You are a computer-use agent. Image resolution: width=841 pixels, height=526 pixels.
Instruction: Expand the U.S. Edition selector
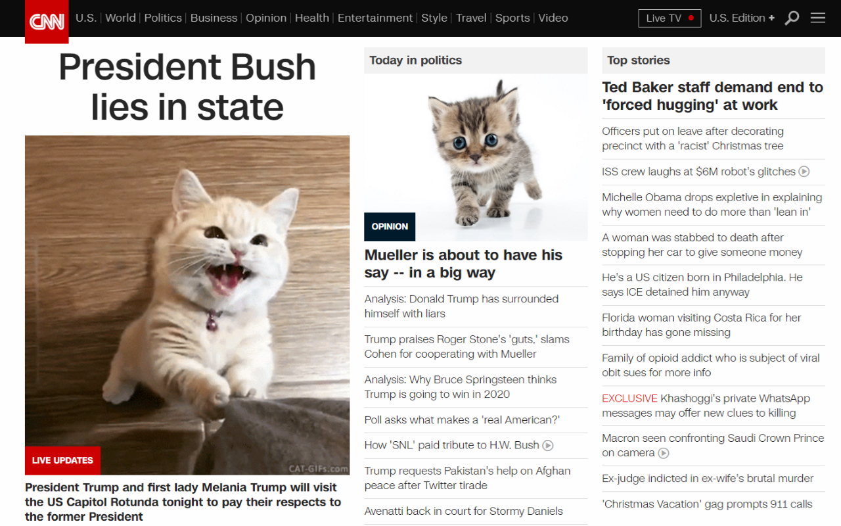(x=742, y=18)
